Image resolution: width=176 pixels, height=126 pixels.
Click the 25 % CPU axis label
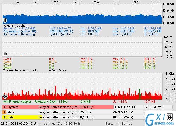click(x=168, y=52)
